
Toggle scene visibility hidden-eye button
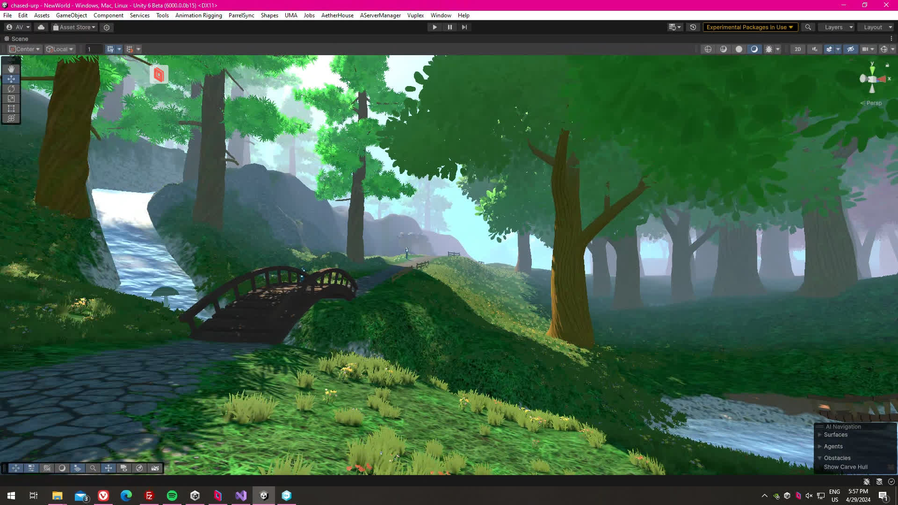pyautogui.click(x=851, y=49)
